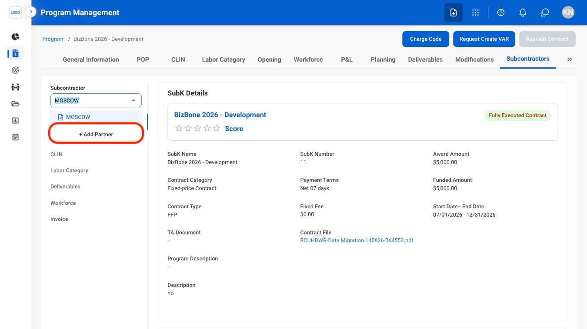Switch to the top Deliverables tab

425,59
